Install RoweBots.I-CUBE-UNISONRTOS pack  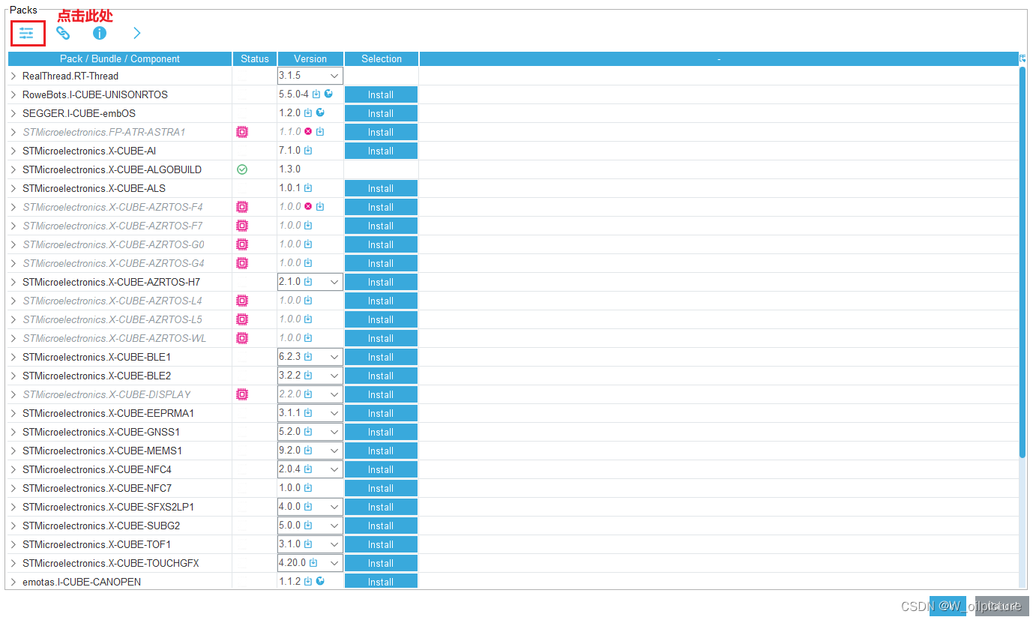381,94
